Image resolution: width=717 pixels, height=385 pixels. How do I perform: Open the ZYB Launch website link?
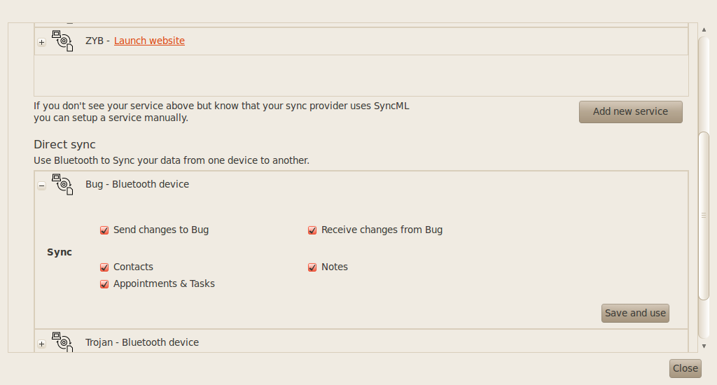click(149, 41)
